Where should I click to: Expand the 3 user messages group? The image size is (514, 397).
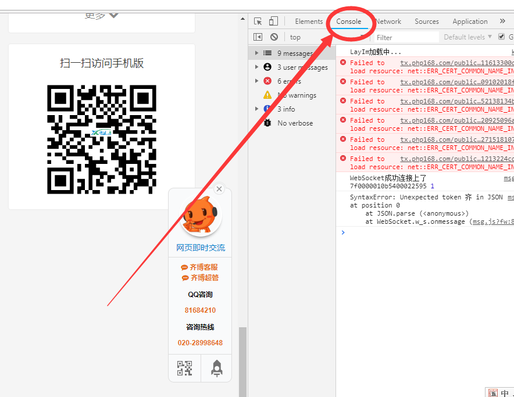tap(256, 67)
